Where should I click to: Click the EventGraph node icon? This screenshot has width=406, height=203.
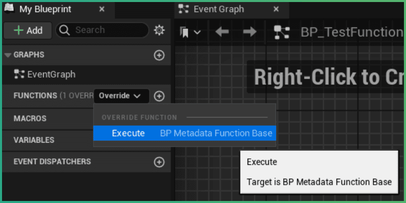click(x=19, y=75)
